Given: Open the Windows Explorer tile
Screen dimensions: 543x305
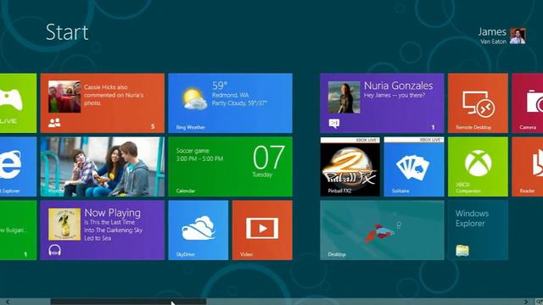Looking at the screenshot, I should [x=478, y=230].
